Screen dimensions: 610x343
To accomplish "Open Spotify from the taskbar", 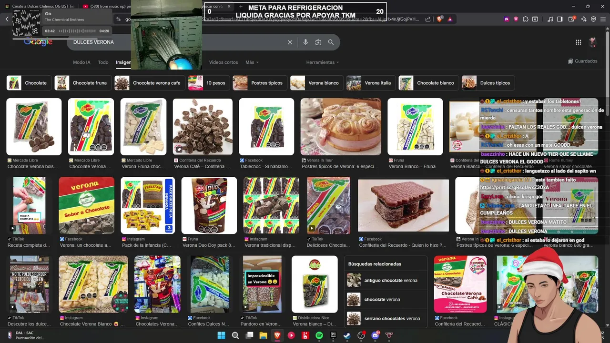I will pyautogui.click(x=319, y=335).
